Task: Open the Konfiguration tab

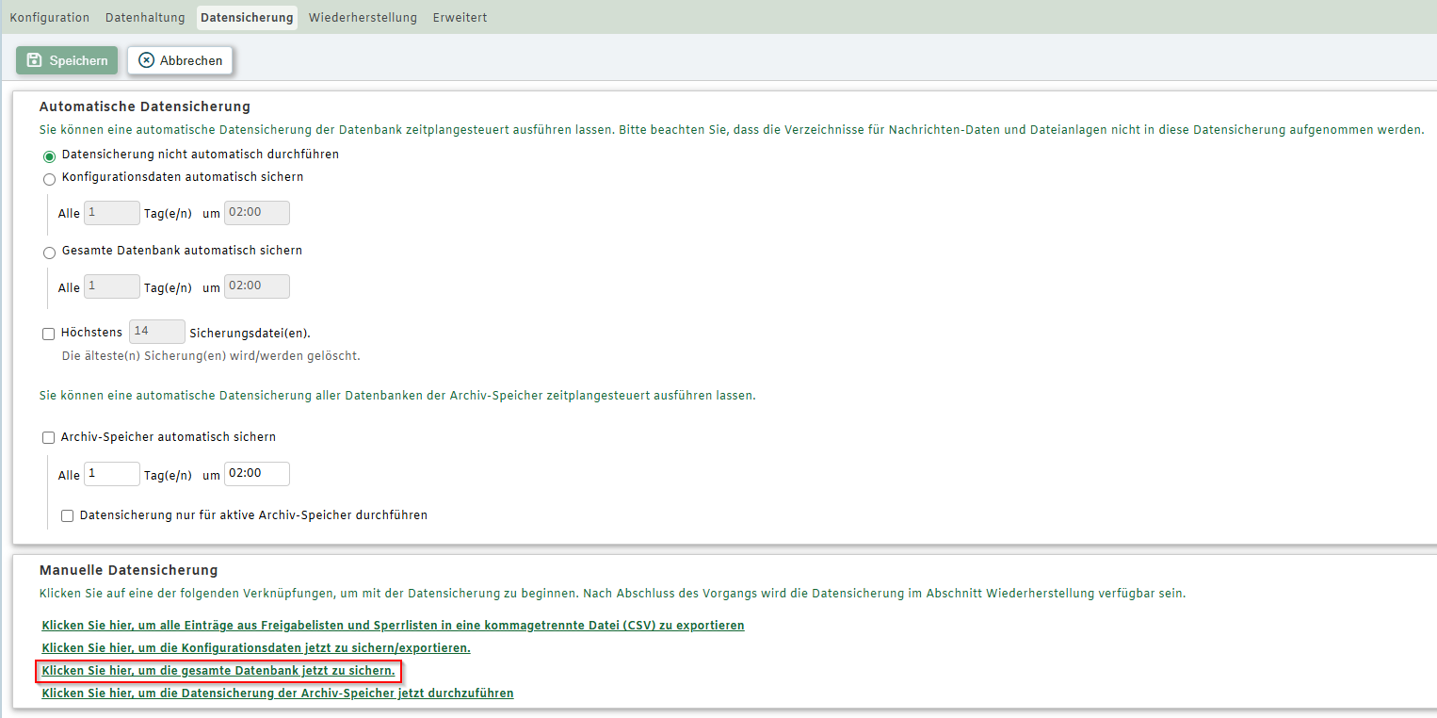Action: click(x=49, y=18)
